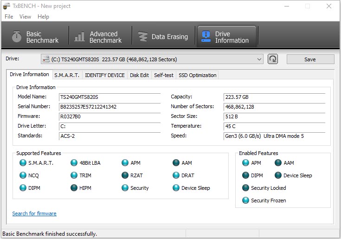Open the Advanced Benchmark bar-chart icon
The height and width of the screenshot is (239, 341).
point(79,36)
